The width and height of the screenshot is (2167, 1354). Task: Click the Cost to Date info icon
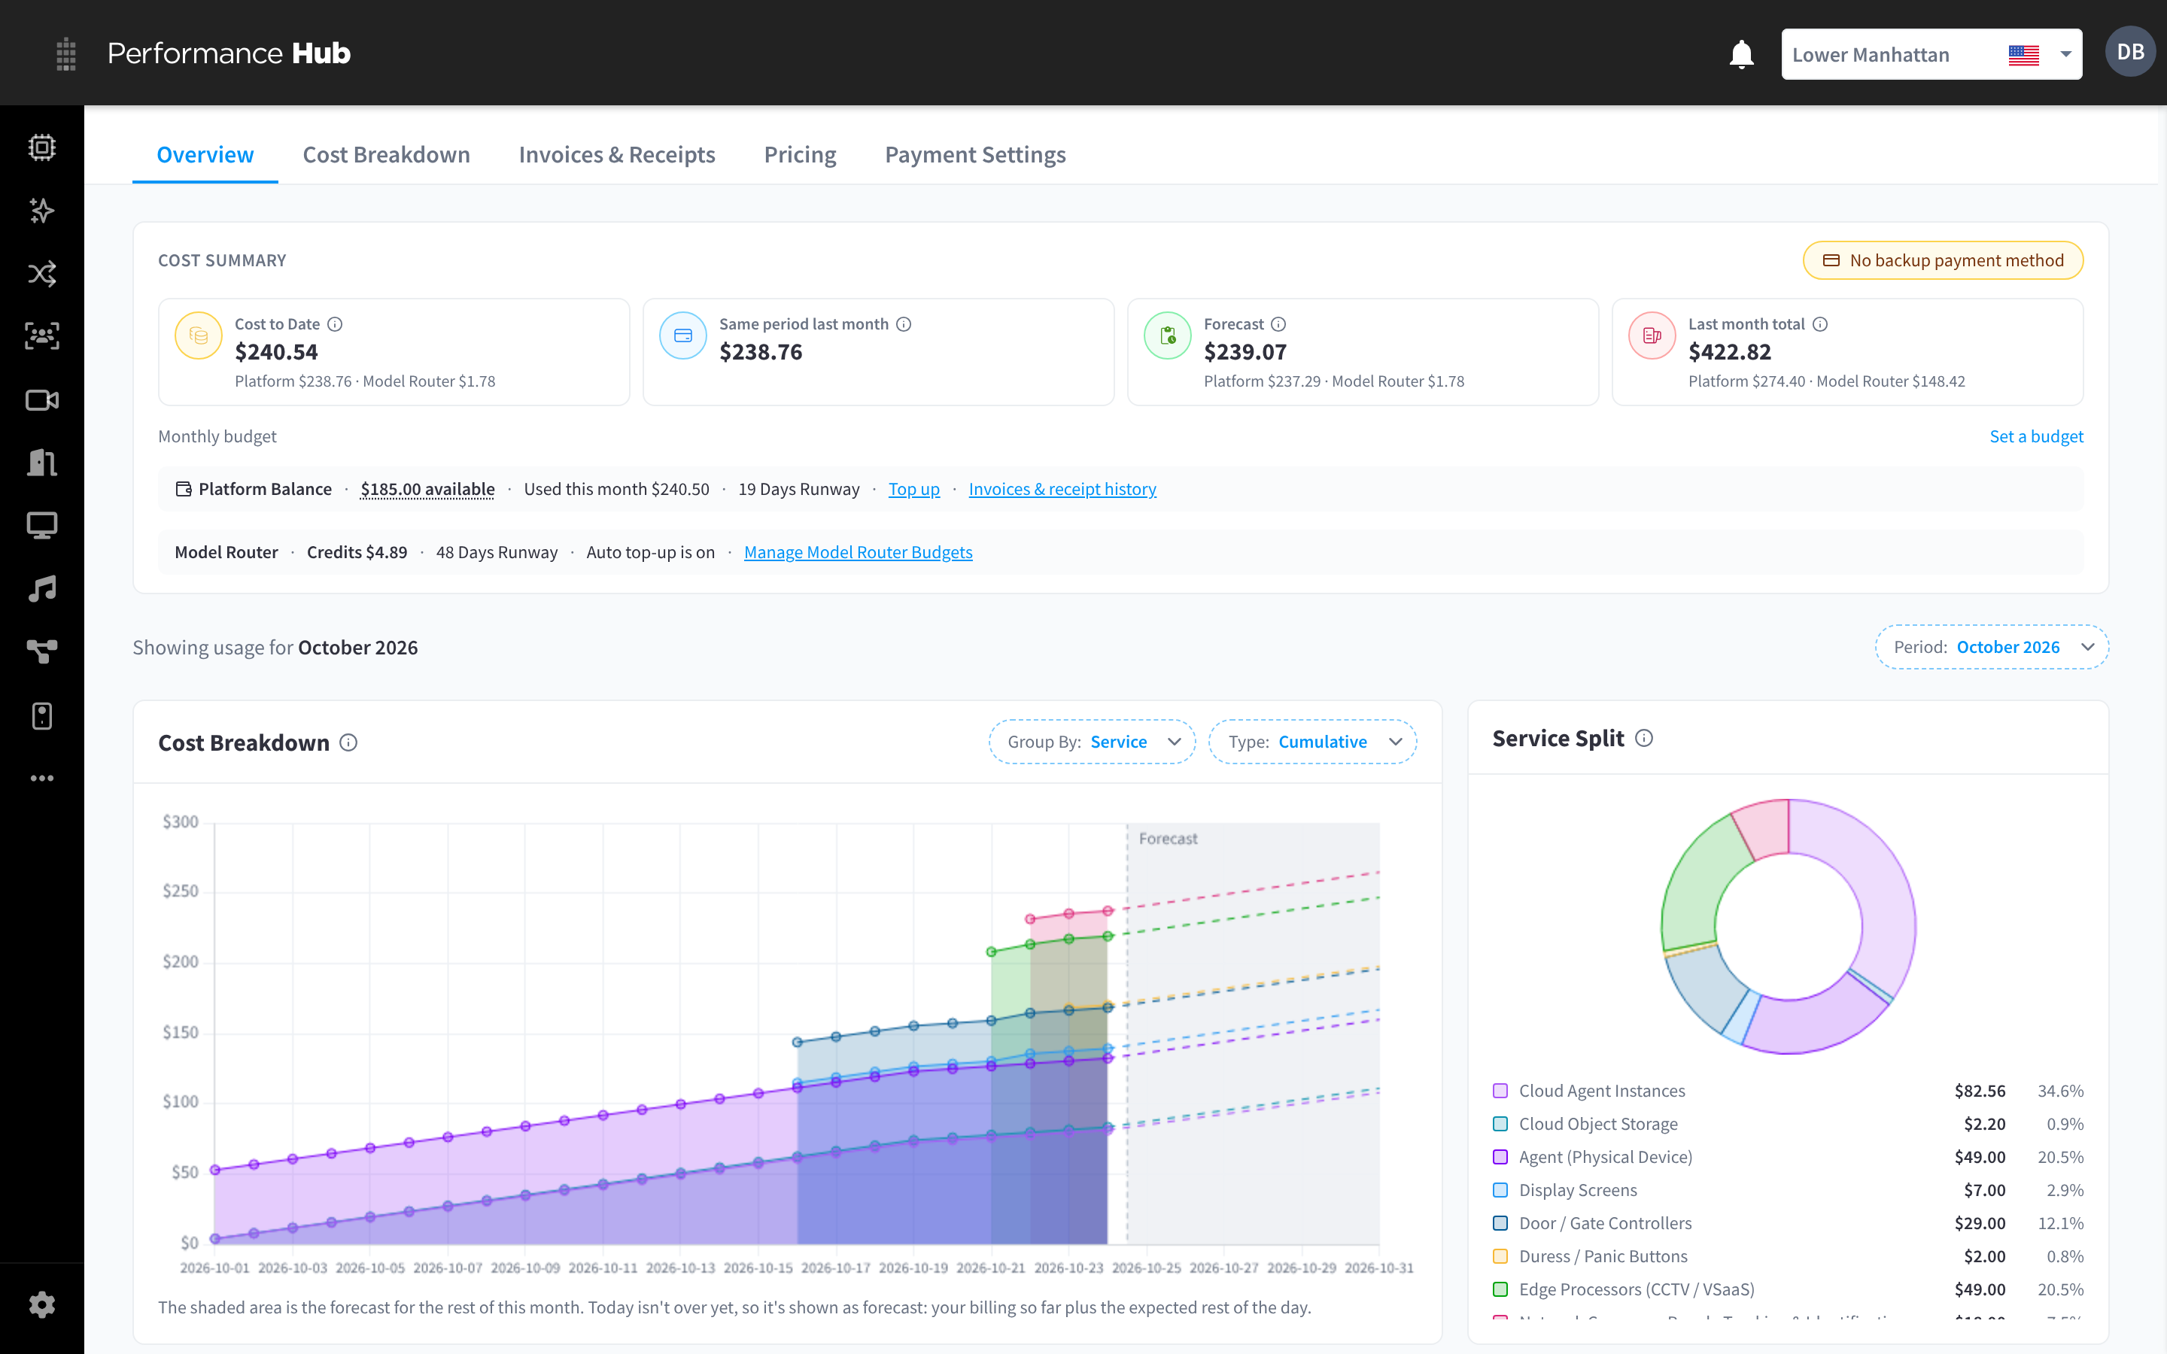tap(335, 324)
